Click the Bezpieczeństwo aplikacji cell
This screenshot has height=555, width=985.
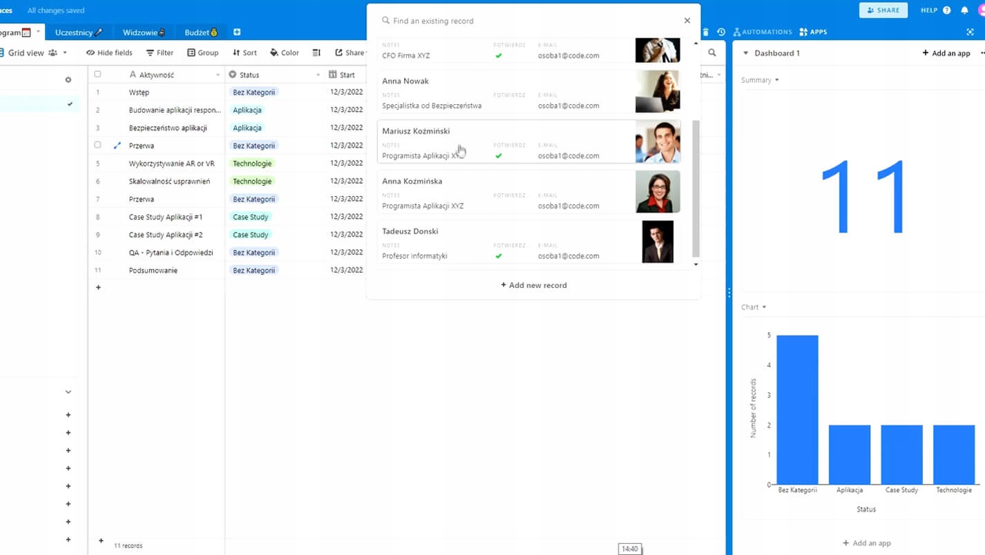[x=167, y=128]
